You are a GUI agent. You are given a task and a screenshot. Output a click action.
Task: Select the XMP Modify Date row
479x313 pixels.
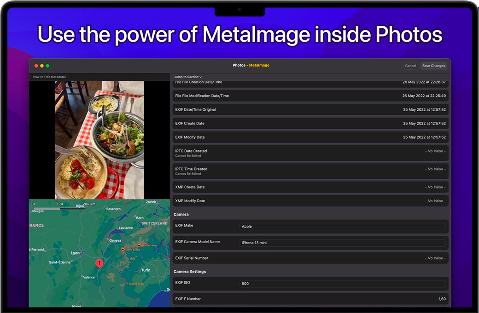click(310, 201)
